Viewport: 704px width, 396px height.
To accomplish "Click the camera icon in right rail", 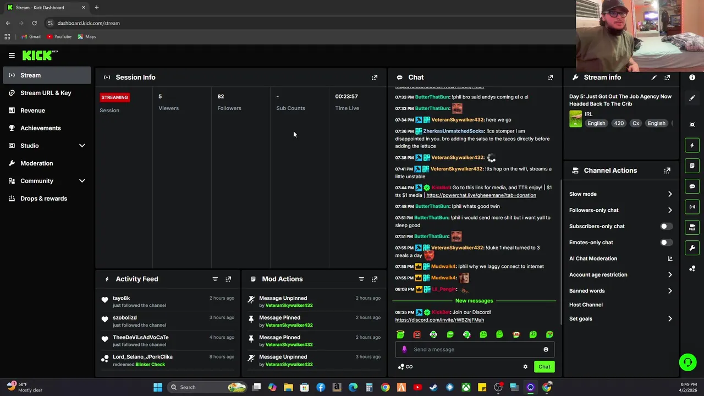I will click(692, 227).
